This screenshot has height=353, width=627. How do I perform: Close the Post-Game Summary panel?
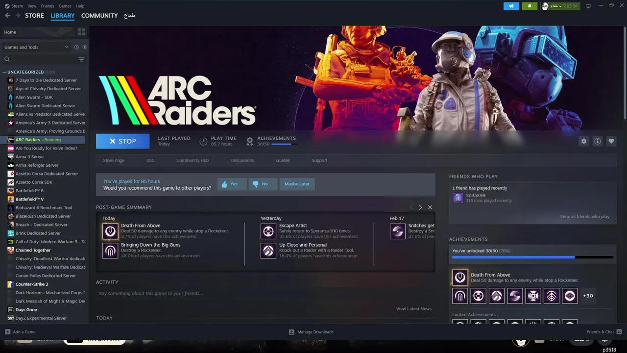click(430, 207)
